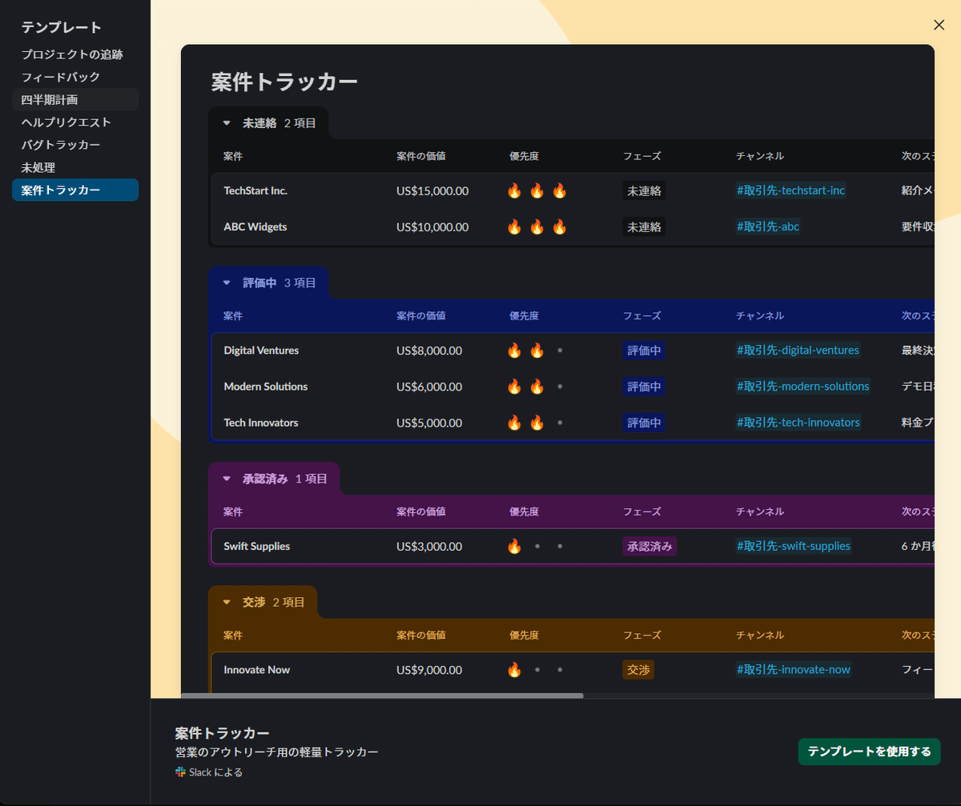Image resolution: width=961 pixels, height=806 pixels.
Task: Click 交渉 phase tag for Innovate Now
Action: pos(638,669)
